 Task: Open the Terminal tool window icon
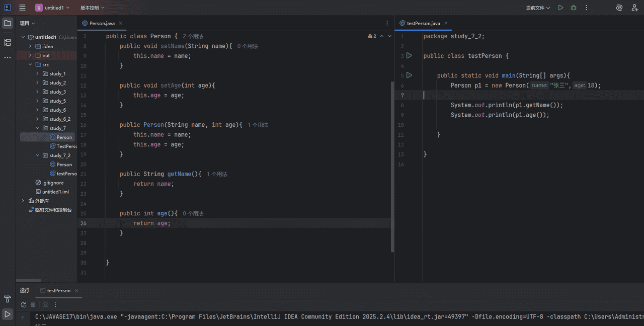click(8, 299)
